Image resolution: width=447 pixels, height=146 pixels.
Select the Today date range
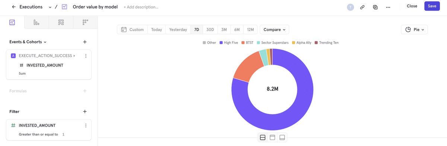pos(156,29)
